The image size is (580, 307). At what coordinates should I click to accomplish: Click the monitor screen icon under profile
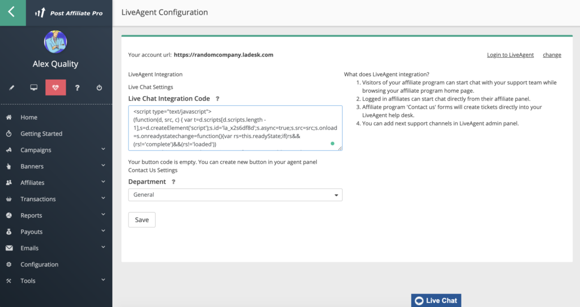33,88
